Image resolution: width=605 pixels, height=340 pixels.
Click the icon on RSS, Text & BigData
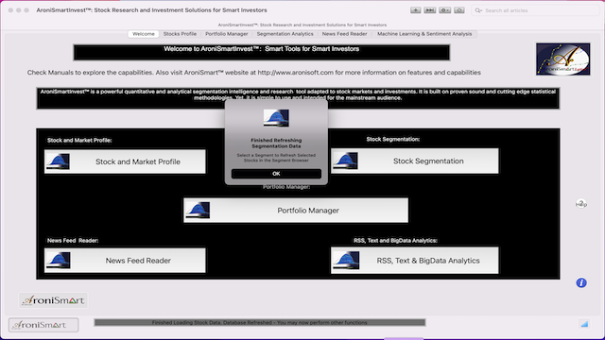pos(346,261)
